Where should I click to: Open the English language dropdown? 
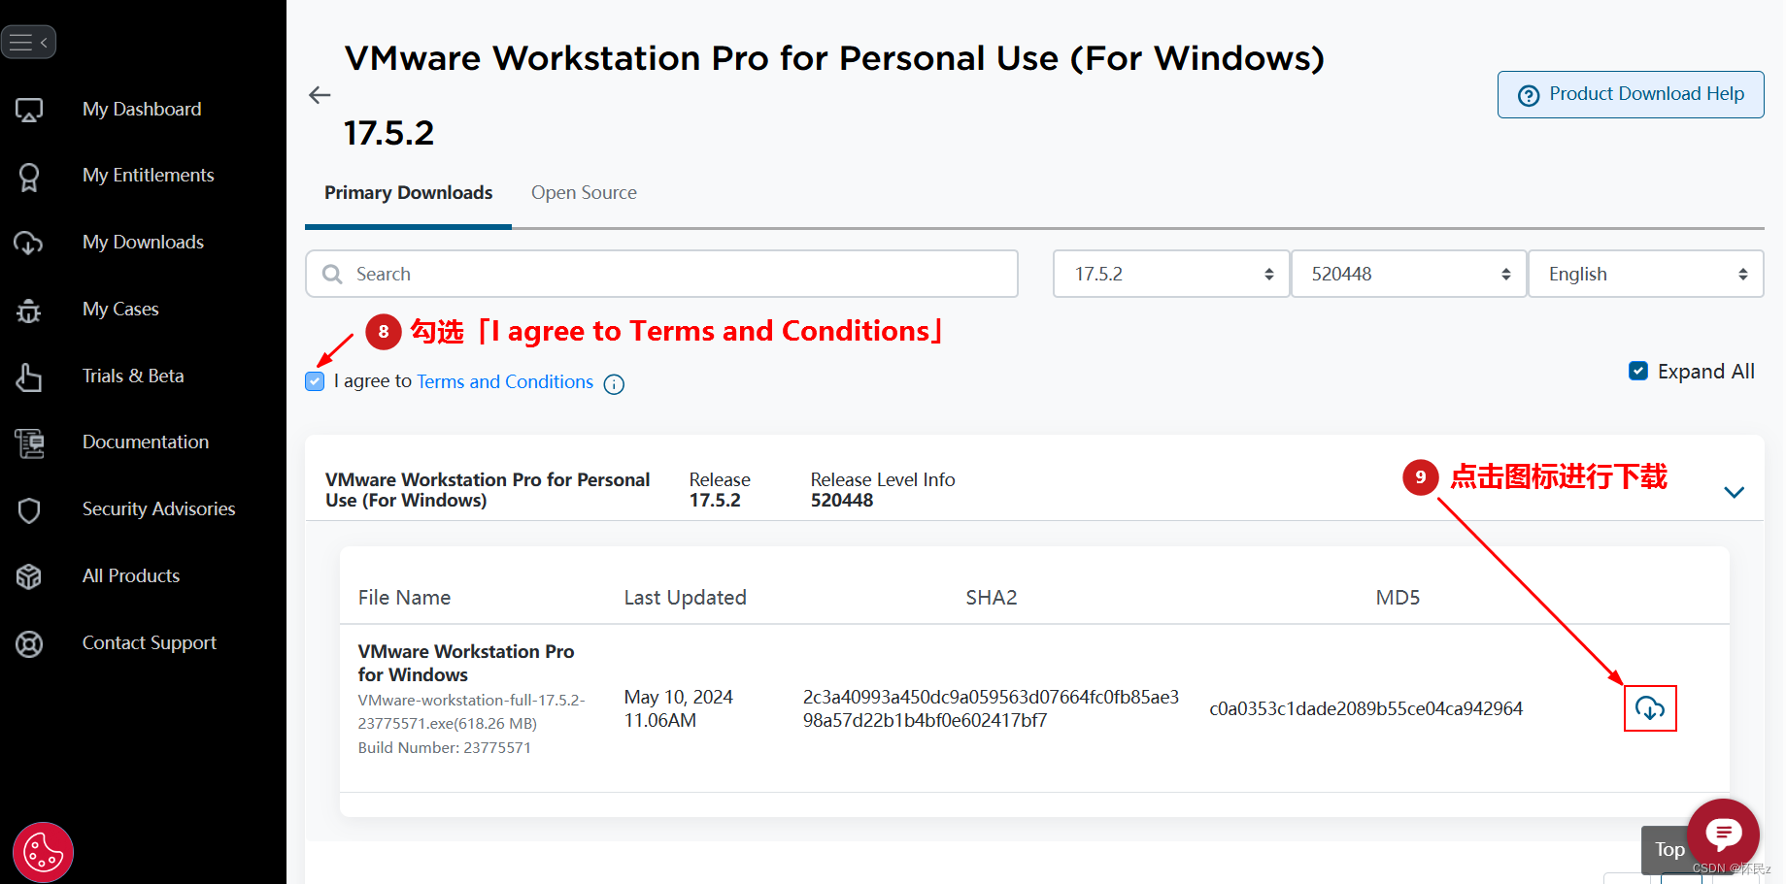click(1645, 274)
